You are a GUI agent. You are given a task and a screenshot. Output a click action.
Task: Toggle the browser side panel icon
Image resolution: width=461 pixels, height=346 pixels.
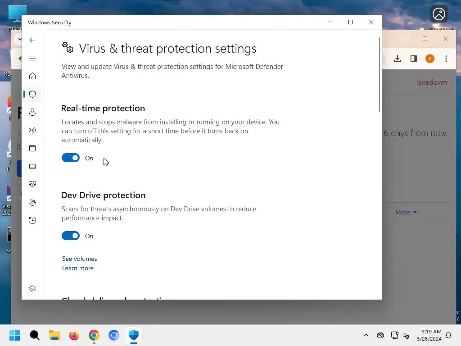coord(414,59)
